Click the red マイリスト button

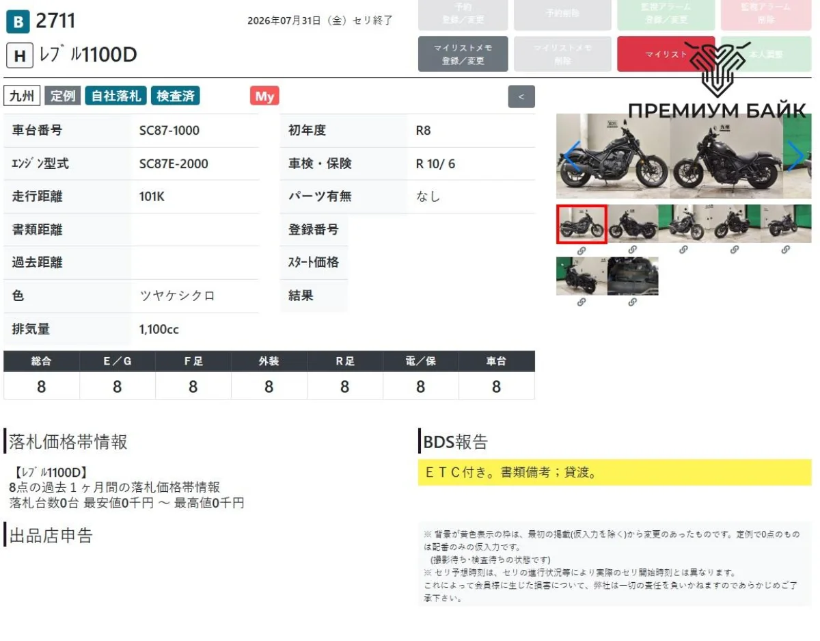[666, 54]
